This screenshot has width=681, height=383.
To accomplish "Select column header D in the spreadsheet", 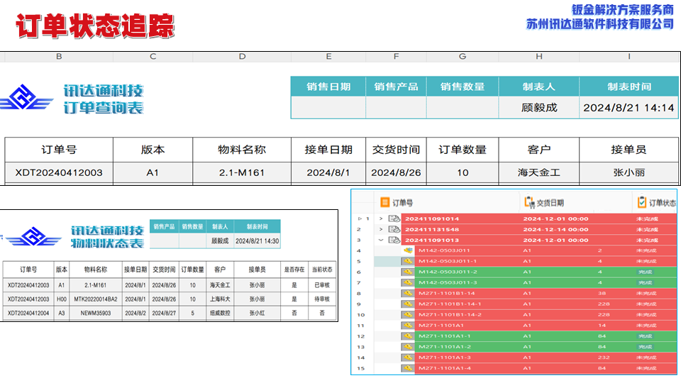I will pos(242,57).
